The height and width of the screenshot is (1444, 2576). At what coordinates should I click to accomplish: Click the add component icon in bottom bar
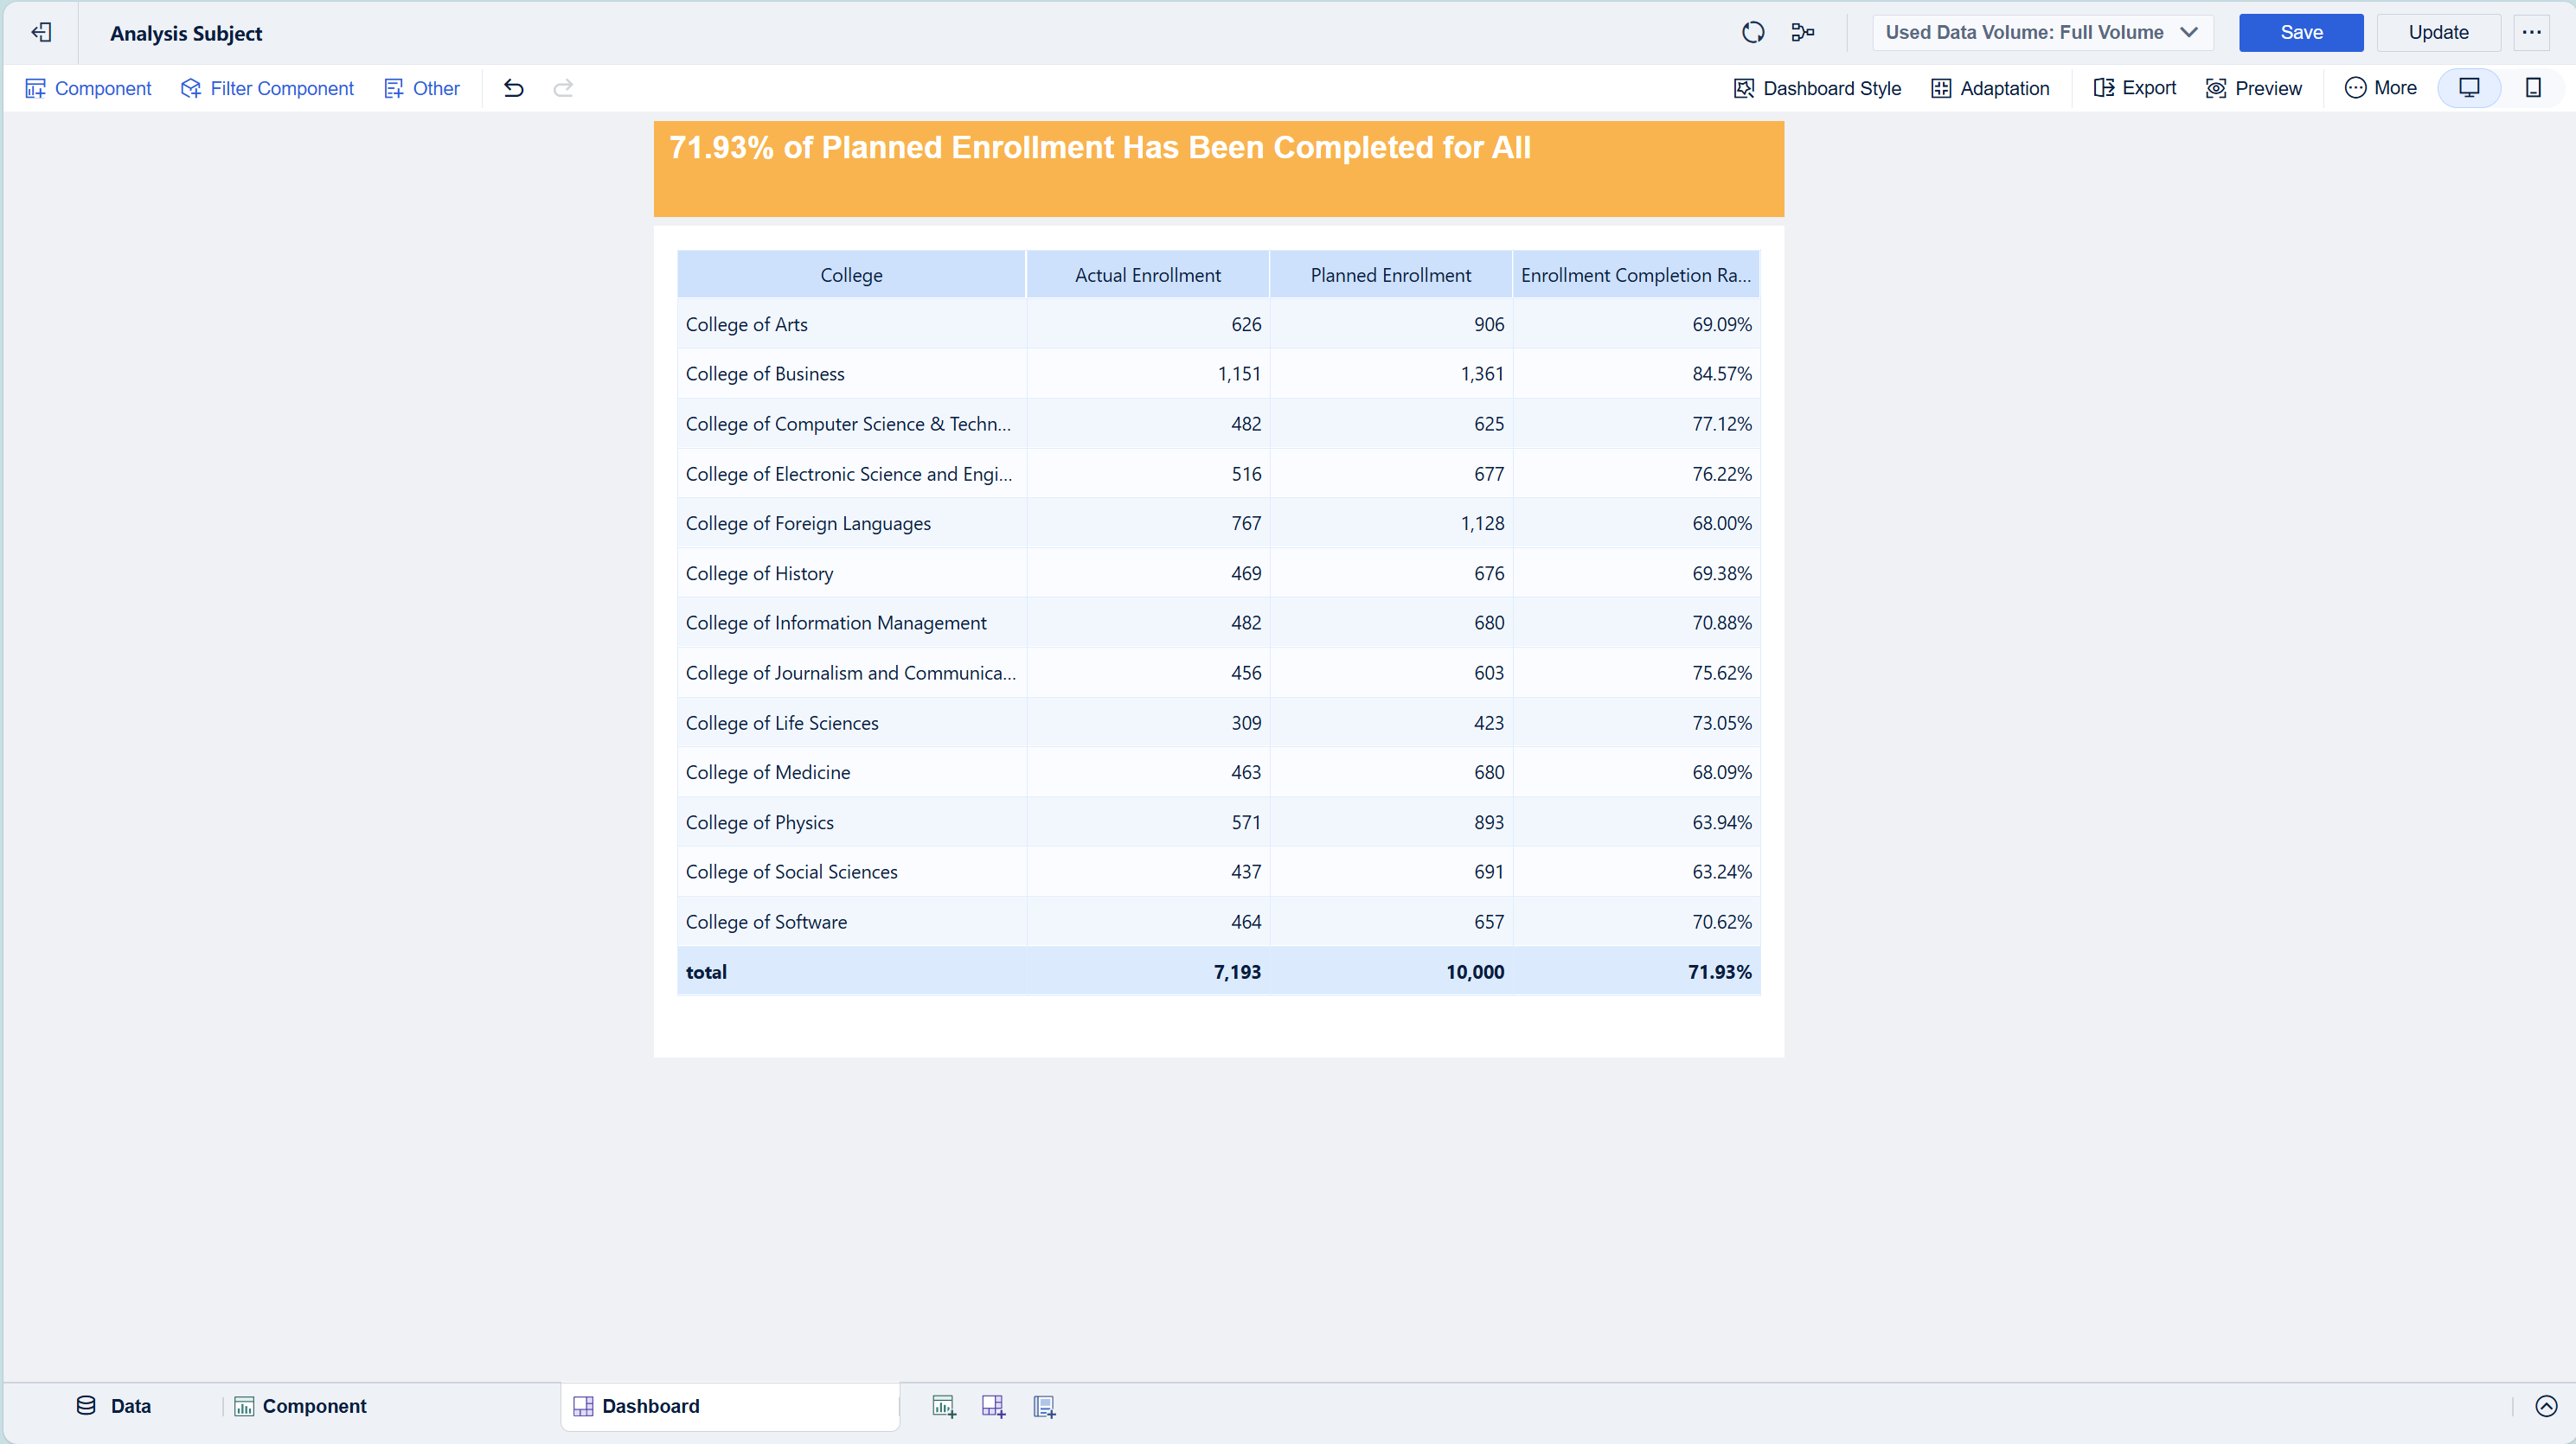coord(943,1407)
